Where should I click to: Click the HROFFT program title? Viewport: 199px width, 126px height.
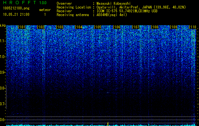point(20,3)
